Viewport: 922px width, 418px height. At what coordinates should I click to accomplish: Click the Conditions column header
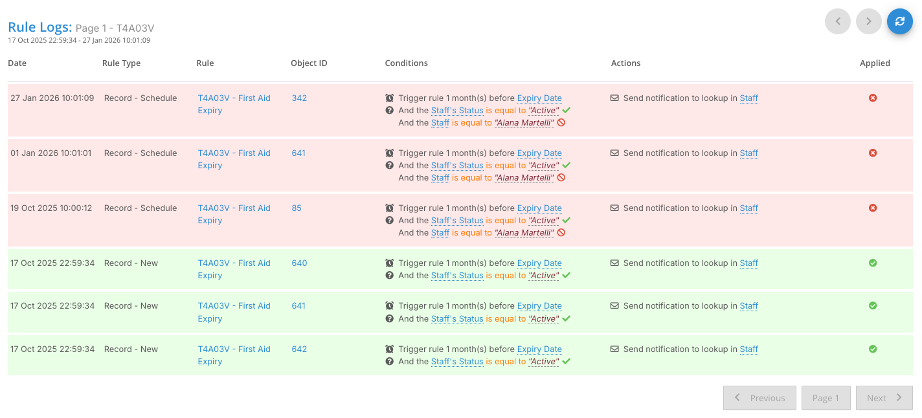tap(406, 63)
